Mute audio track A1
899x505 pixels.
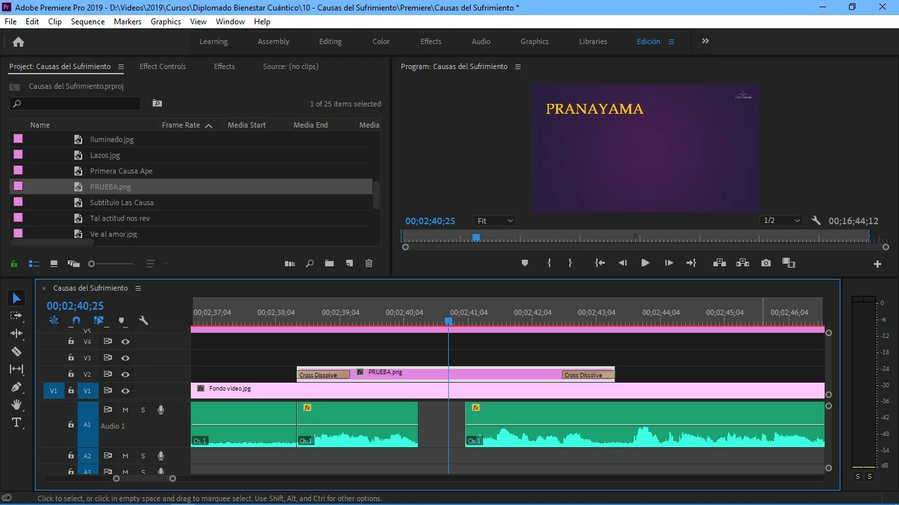(125, 410)
